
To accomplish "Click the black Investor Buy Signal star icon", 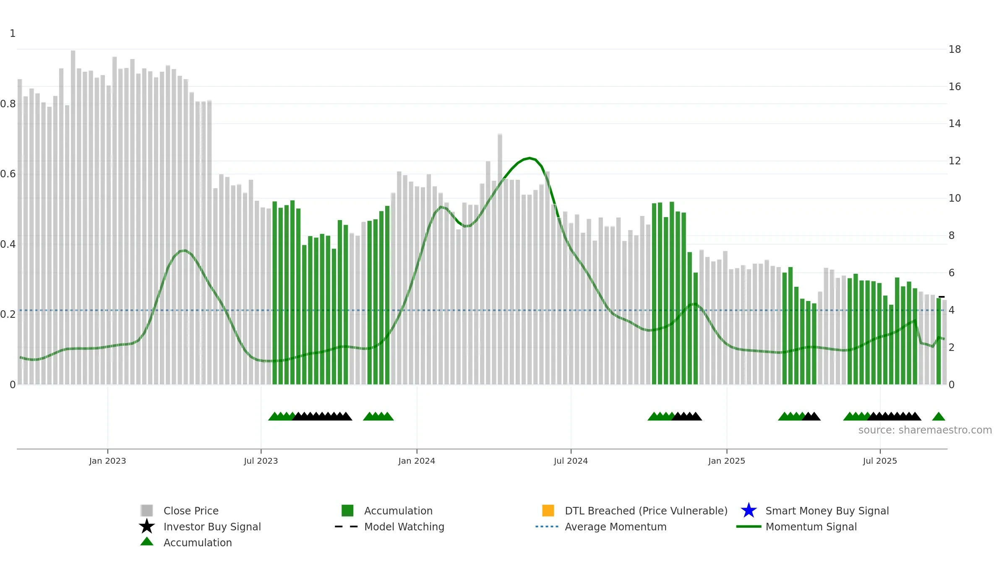I will tap(147, 526).
